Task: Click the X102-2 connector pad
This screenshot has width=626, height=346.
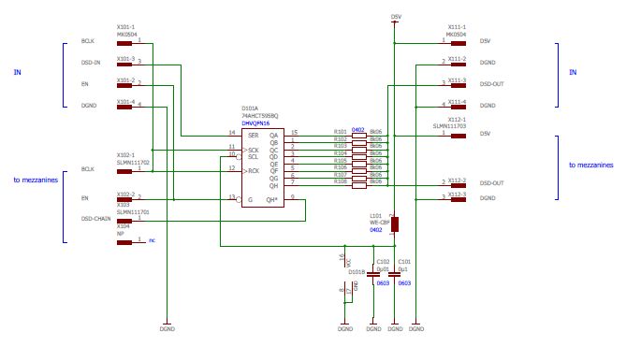Action: (x=124, y=199)
